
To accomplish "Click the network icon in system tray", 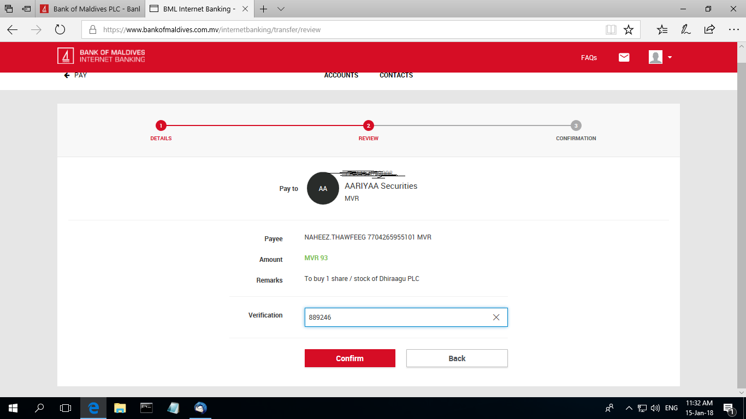I will point(642,408).
